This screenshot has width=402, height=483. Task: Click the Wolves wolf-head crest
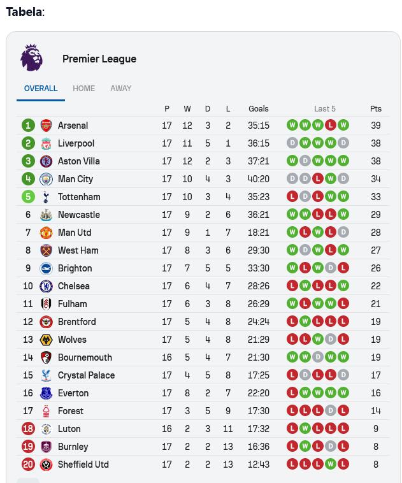(47, 340)
